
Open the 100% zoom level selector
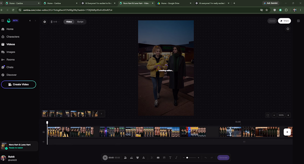point(281,115)
